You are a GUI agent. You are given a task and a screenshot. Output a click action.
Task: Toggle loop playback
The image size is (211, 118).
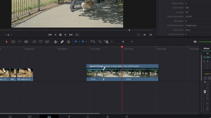click(x=77, y=35)
